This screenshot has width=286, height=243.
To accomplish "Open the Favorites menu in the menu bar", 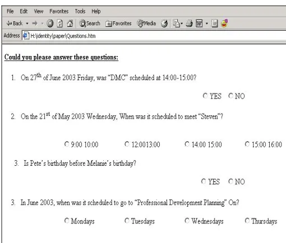I will (59, 11).
